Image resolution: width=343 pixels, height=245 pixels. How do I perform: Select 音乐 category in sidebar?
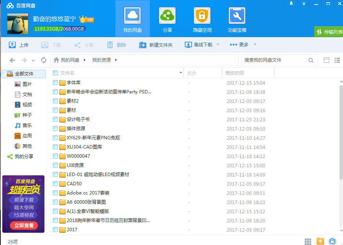tap(24, 125)
